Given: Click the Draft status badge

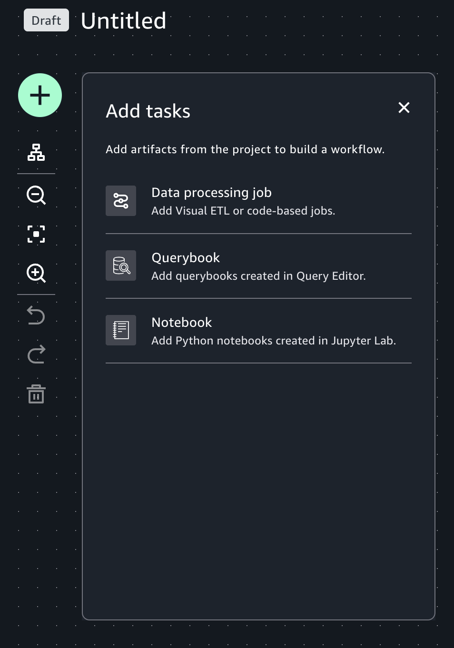Looking at the screenshot, I should (46, 20).
